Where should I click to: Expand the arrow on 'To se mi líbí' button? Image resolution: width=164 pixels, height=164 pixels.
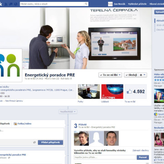[120, 75]
